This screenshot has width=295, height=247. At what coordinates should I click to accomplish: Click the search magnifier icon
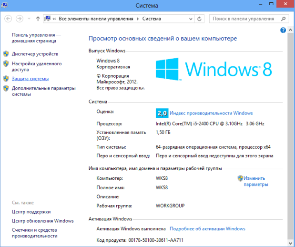coord(283,19)
